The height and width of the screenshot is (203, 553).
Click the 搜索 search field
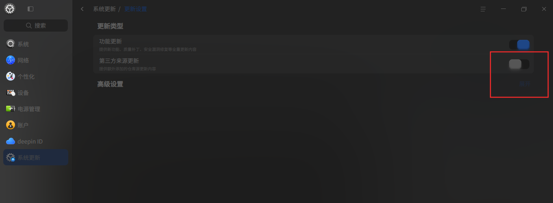pos(36,26)
